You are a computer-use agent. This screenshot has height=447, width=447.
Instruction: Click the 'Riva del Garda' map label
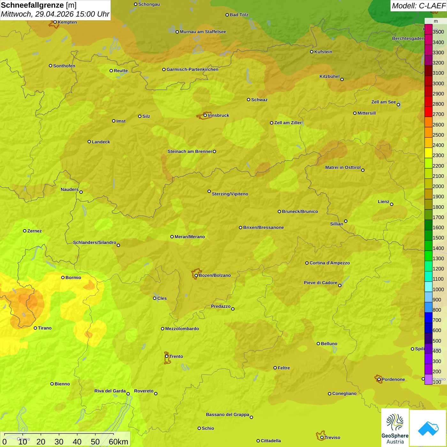110,391
